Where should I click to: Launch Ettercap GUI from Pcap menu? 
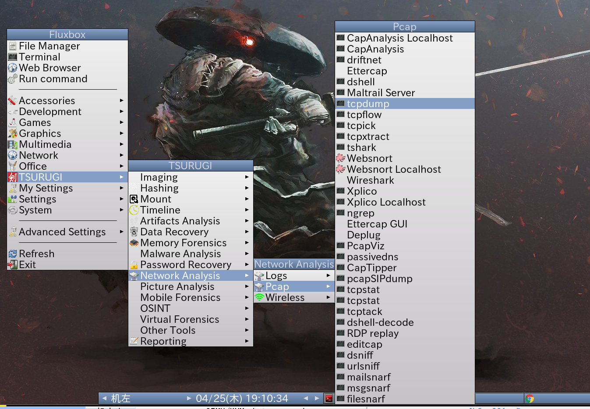(x=405, y=224)
